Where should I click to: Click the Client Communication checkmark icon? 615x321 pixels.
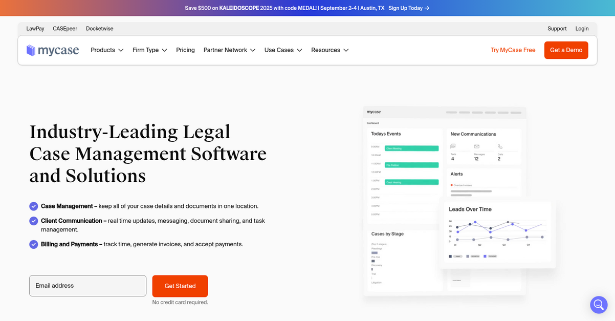tap(34, 221)
